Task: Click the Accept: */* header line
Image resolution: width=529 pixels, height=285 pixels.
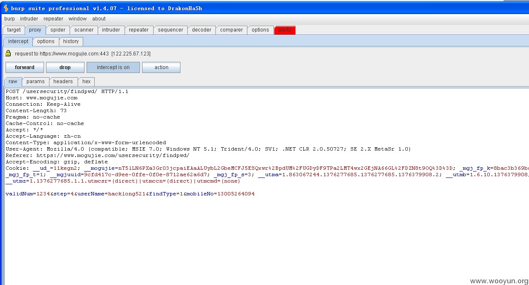Action: point(24,130)
